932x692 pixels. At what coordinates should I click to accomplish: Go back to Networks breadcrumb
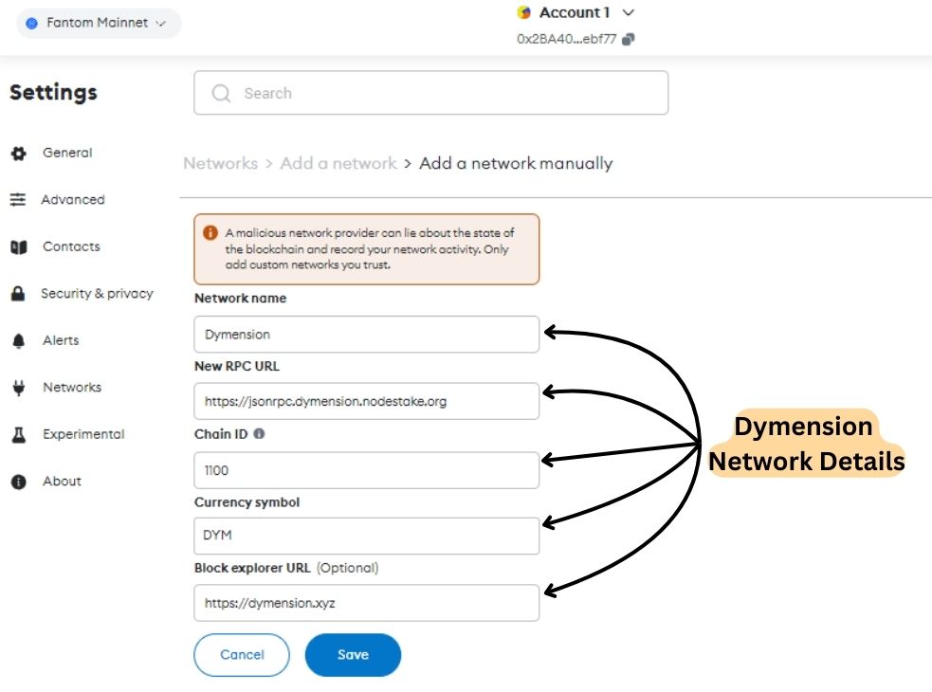coord(221,163)
